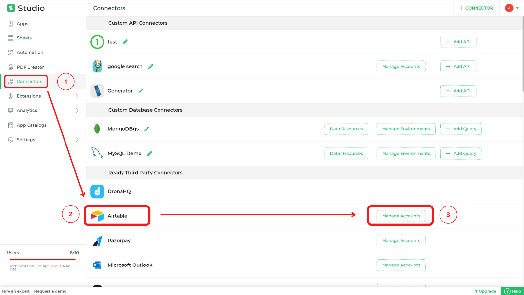The height and width of the screenshot is (295, 524).
Task: Edit MySQL Demo using its pencil icon
Action: click(150, 153)
